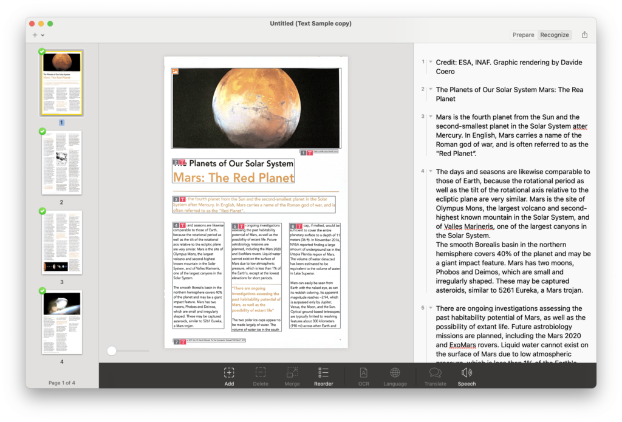Click the Delete region icon

point(261,376)
